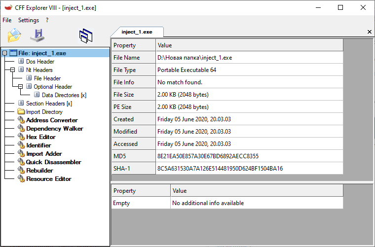
Task: Click the Accessed property label
Action: (125, 144)
